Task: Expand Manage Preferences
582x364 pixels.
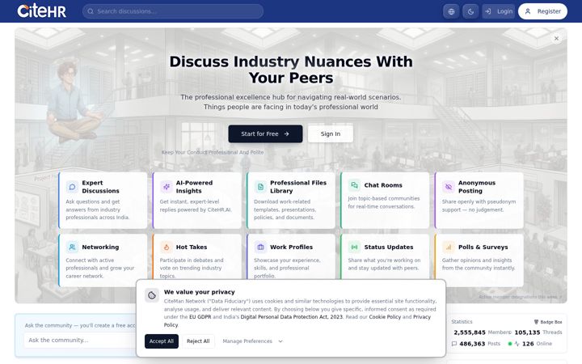Action: tap(252, 341)
